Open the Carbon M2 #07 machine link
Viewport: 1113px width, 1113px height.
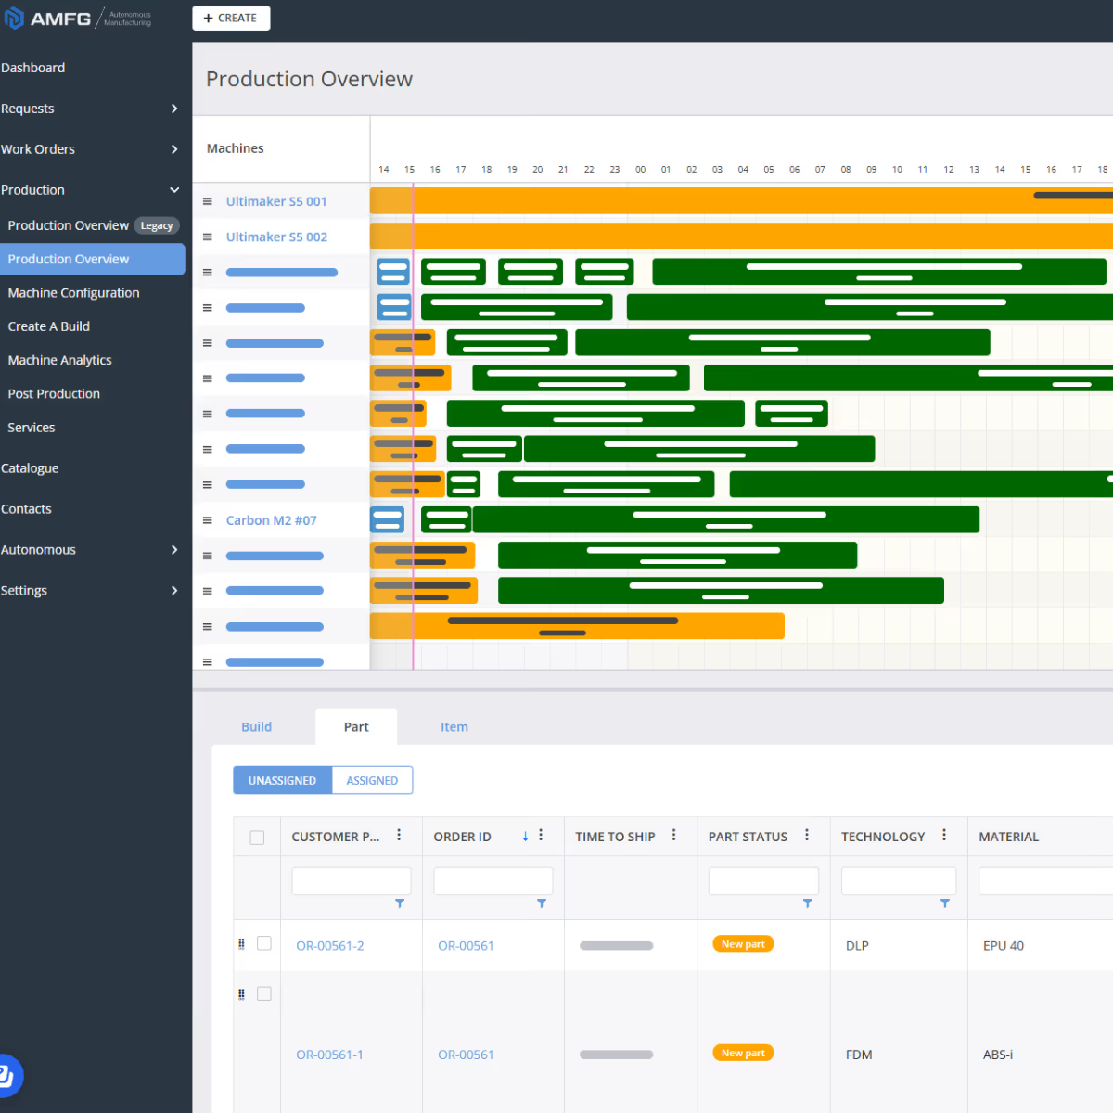[x=272, y=520]
